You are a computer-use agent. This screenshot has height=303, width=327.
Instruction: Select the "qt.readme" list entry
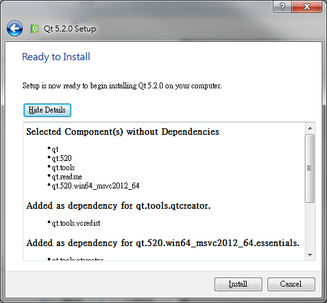[x=67, y=177]
